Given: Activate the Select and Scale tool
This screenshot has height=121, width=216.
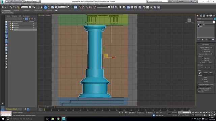Looking at the screenshot, I should [x=53, y=7].
